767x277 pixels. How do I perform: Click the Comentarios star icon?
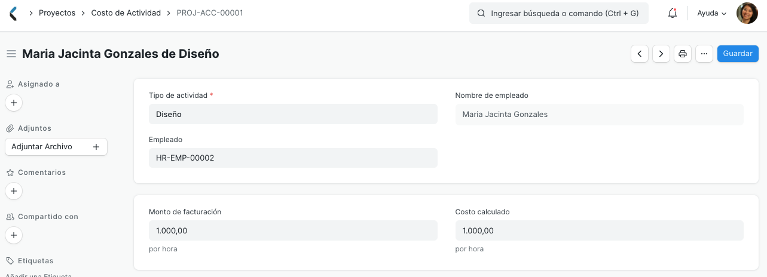[x=10, y=173]
